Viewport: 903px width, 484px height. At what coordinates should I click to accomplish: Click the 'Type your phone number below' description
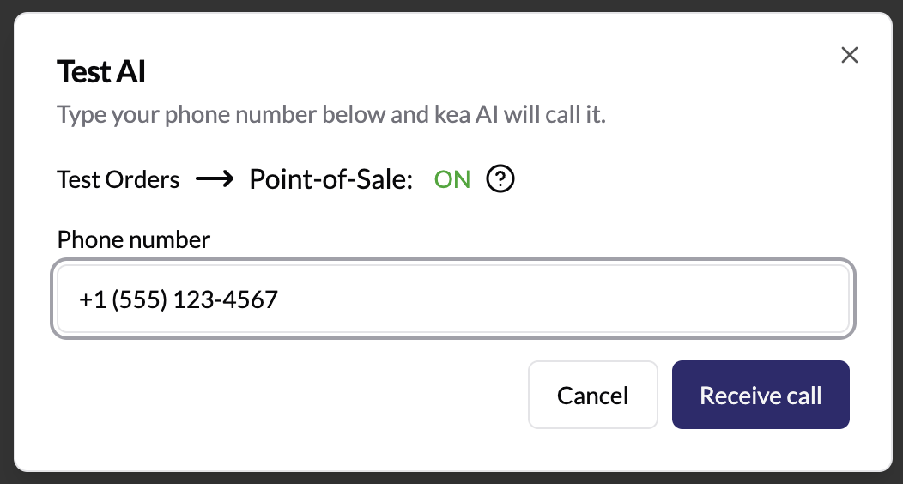pyautogui.click(x=331, y=114)
